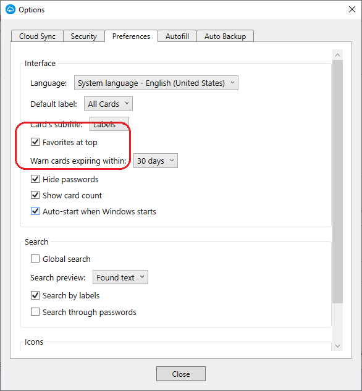Go to the Autofill tab

point(177,36)
